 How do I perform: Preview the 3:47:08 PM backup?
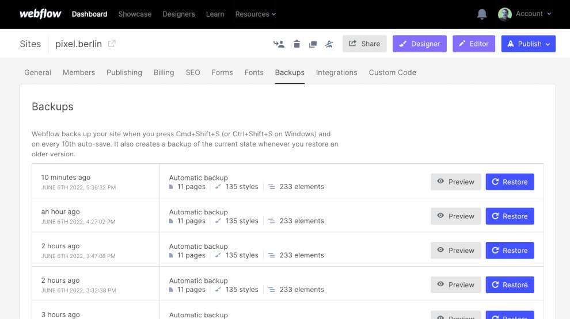pyautogui.click(x=455, y=251)
